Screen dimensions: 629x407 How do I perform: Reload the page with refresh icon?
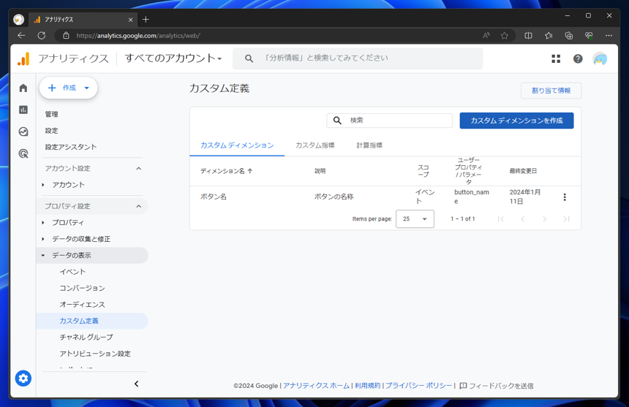pos(41,36)
